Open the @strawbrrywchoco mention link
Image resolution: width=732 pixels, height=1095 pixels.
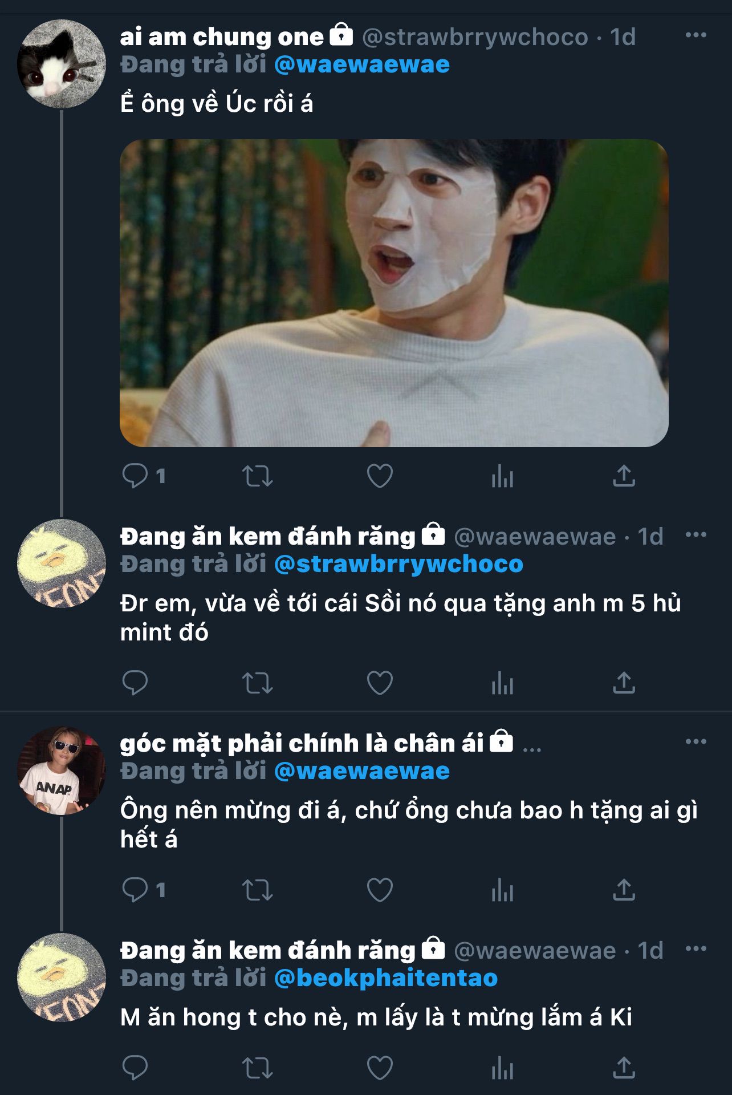click(398, 564)
